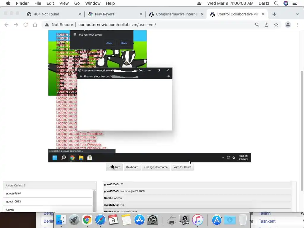The height and width of the screenshot is (228, 304).
Task: Click the eye icon in popup address bar
Action: coord(169,76)
